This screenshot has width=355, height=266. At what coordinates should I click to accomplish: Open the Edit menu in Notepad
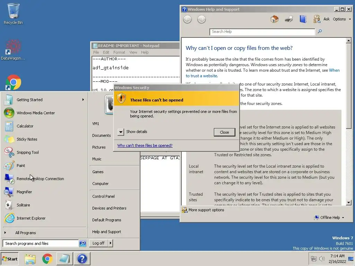click(106, 52)
